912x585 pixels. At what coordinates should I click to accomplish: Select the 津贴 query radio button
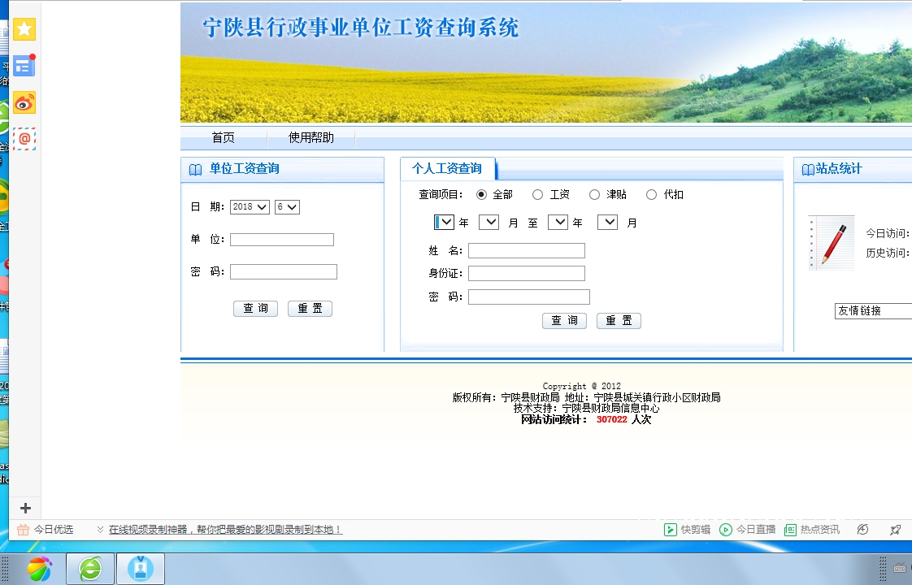[594, 195]
